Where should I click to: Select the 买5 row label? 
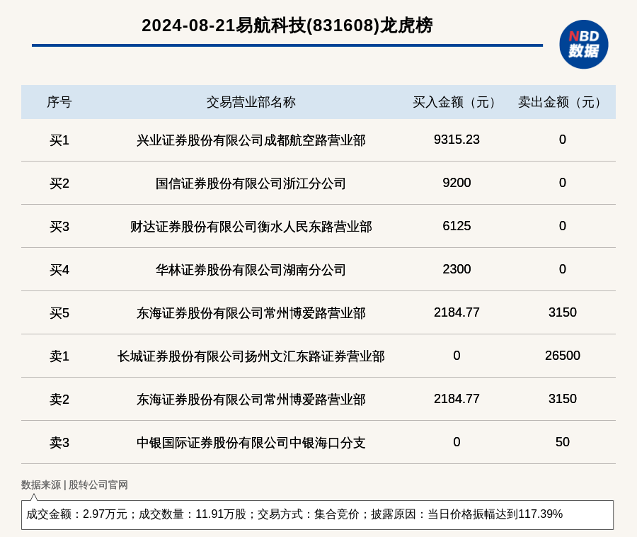click(59, 313)
